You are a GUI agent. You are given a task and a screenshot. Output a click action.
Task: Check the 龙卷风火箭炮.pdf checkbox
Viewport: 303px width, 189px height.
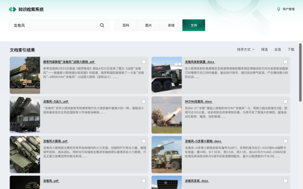[143, 141]
